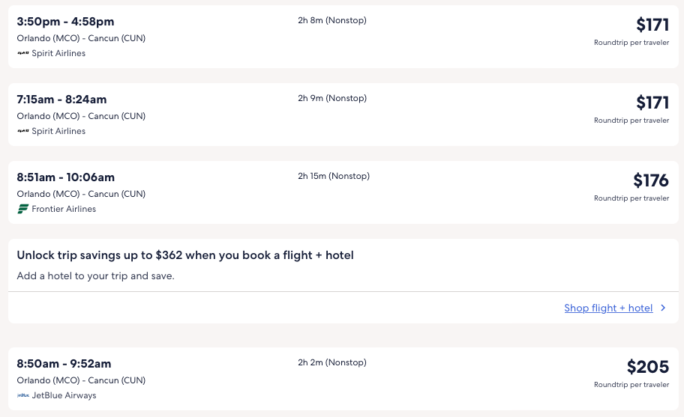Choose the 8:50am - 9:52am JetBlue flight
This screenshot has width=684, height=417.
(x=64, y=364)
